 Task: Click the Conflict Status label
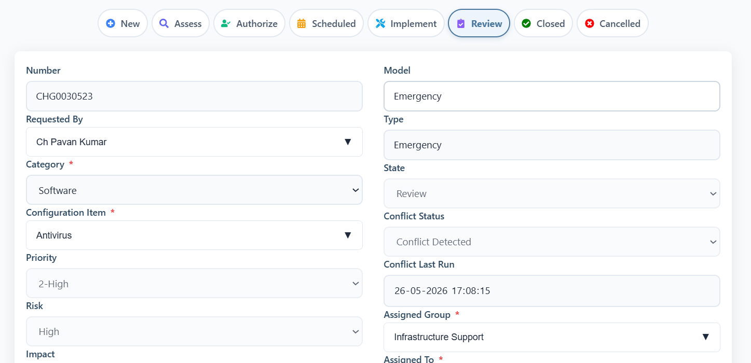click(414, 216)
